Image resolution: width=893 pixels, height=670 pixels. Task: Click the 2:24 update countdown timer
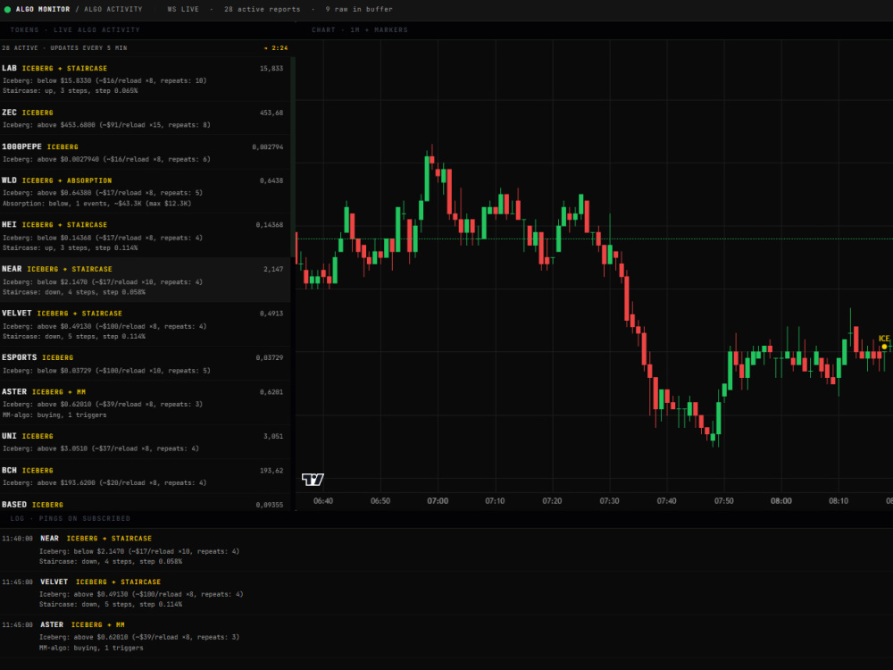(276, 48)
